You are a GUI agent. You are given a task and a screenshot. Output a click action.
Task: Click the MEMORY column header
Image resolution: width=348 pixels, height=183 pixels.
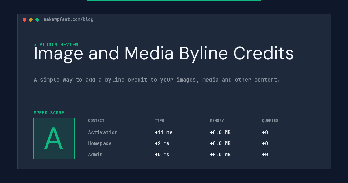pyautogui.click(x=217, y=121)
